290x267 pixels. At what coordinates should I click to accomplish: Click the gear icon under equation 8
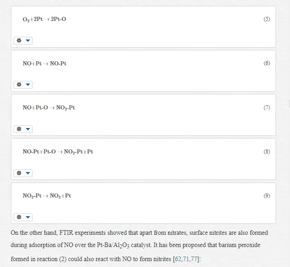click(19, 173)
